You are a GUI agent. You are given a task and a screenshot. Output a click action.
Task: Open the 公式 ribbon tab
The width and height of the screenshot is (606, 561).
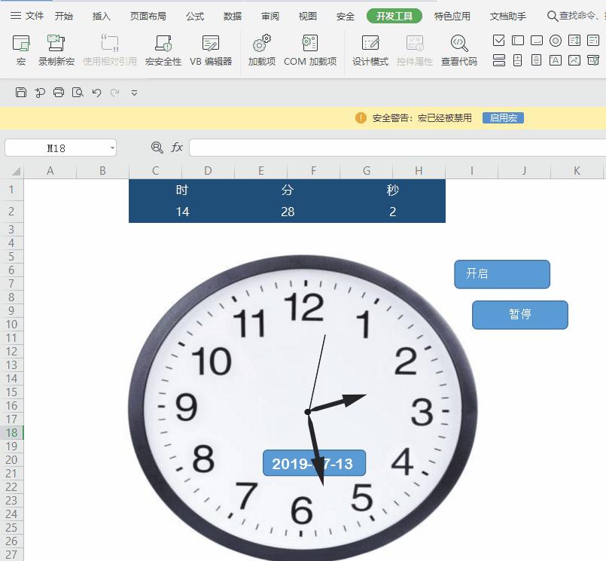196,15
